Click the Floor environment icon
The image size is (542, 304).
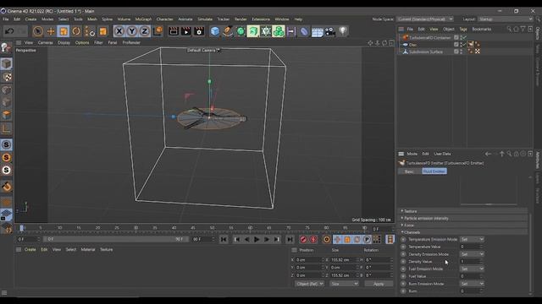[x=317, y=32]
